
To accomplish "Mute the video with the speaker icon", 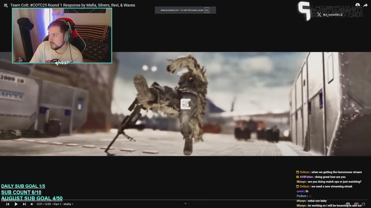I will click(32, 204).
